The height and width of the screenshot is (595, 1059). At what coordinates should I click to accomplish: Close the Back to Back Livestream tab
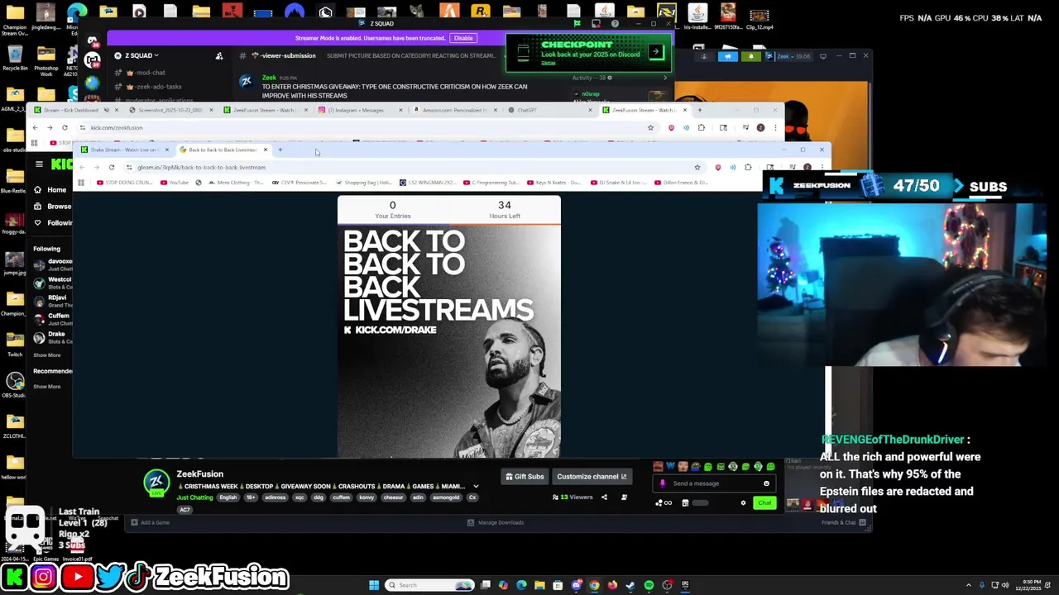tap(266, 150)
